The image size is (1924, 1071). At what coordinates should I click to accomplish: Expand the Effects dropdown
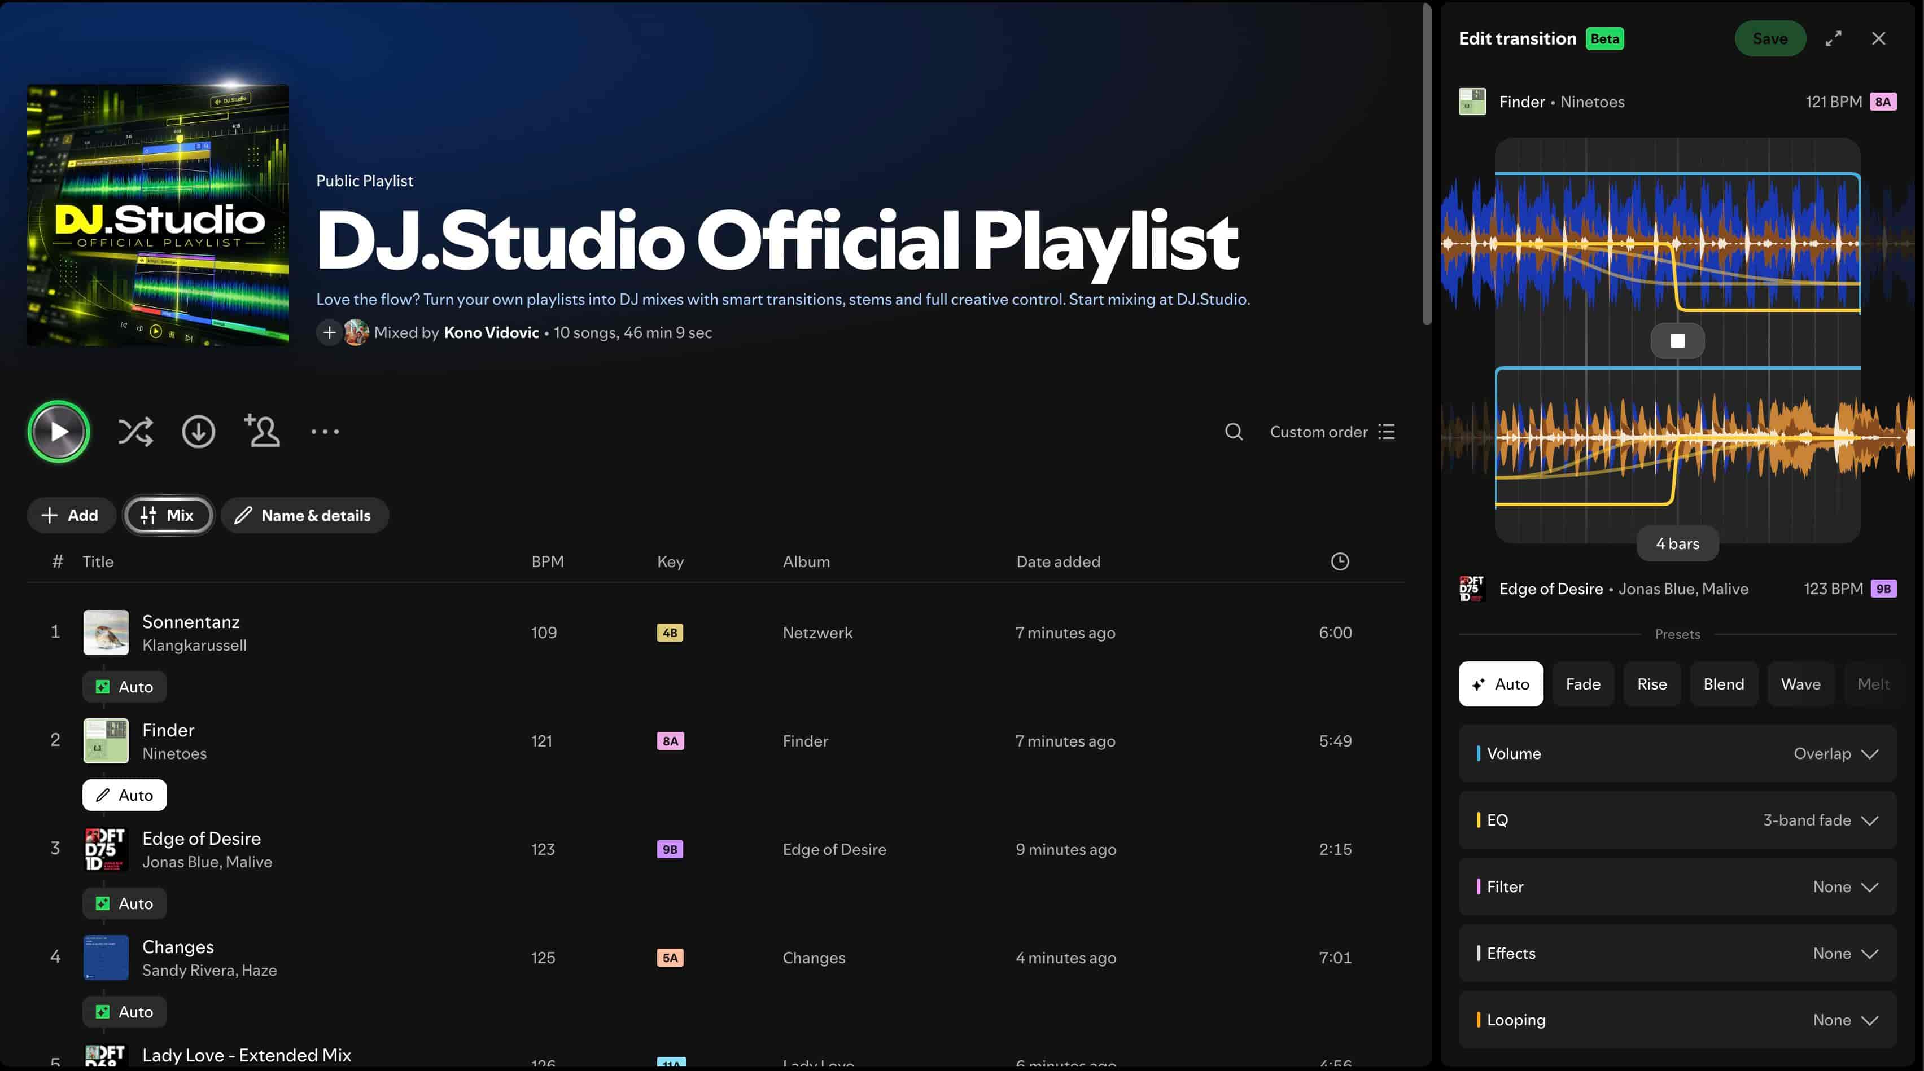tap(1677, 953)
